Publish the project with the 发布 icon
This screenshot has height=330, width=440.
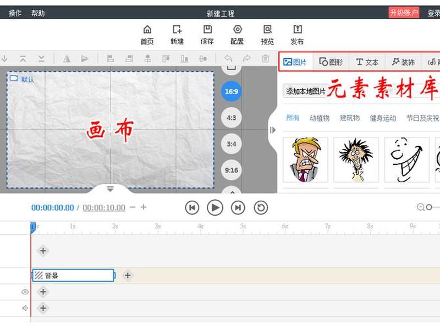(297, 35)
